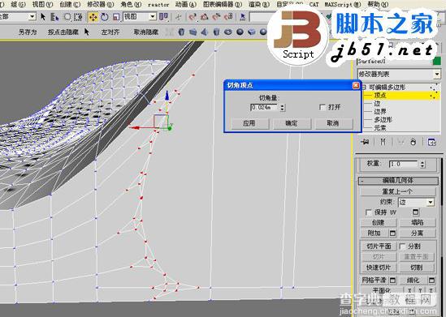Screen dimensions: 446x317
Task: Toggle the 3D Snaps icon
Action: click(x=193, y=17)
